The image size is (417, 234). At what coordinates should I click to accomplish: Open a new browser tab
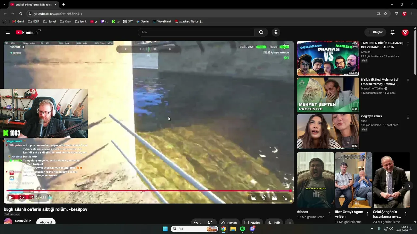[63, 5]
